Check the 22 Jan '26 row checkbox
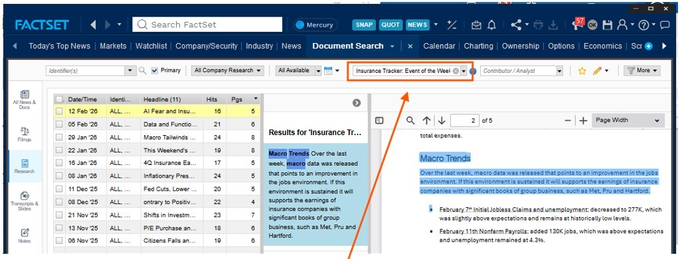The width and height of the screenshot is (682, 259). (x=59, y=150)
